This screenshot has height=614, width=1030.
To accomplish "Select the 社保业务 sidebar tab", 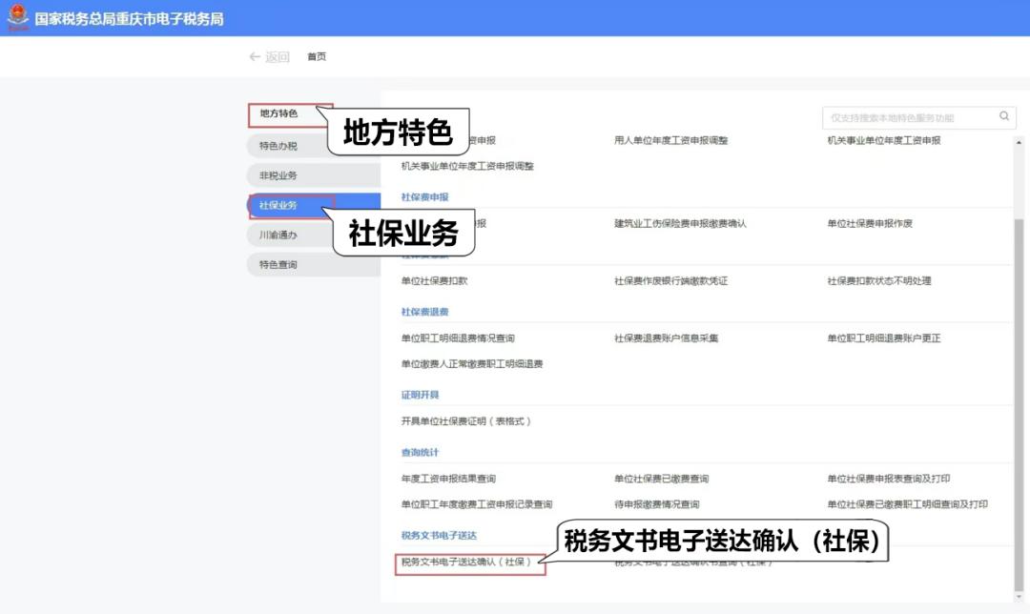I will pos(279,205).
